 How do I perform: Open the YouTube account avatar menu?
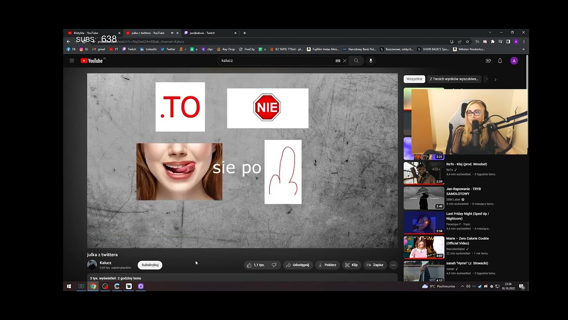[514, 61]
